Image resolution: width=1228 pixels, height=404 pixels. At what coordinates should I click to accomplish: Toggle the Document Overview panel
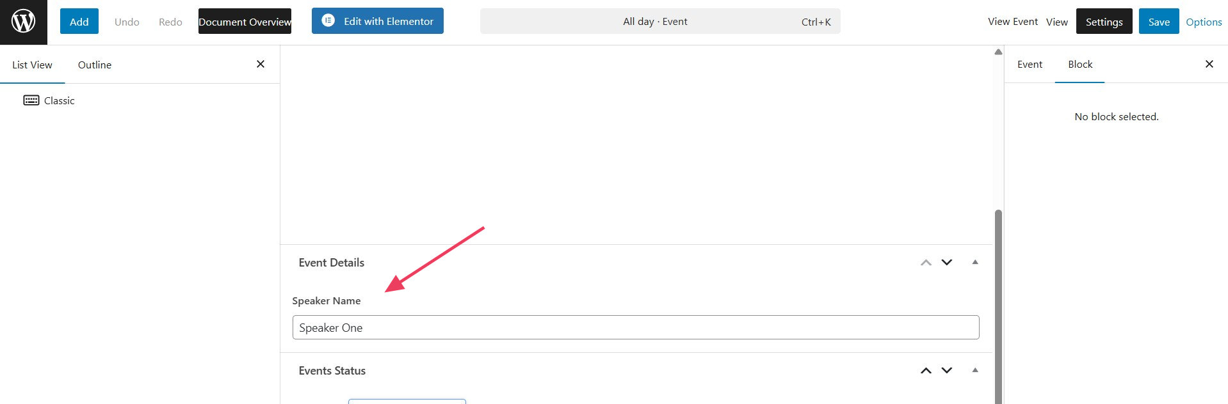245,22
